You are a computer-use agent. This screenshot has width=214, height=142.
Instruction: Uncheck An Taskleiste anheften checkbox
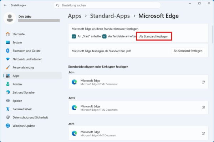(105, 36)
